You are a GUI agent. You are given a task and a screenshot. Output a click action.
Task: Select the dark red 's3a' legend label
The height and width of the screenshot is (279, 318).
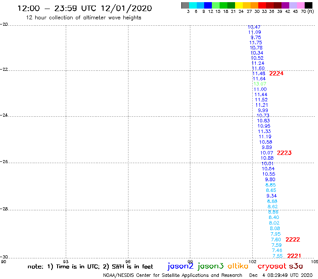296,266
